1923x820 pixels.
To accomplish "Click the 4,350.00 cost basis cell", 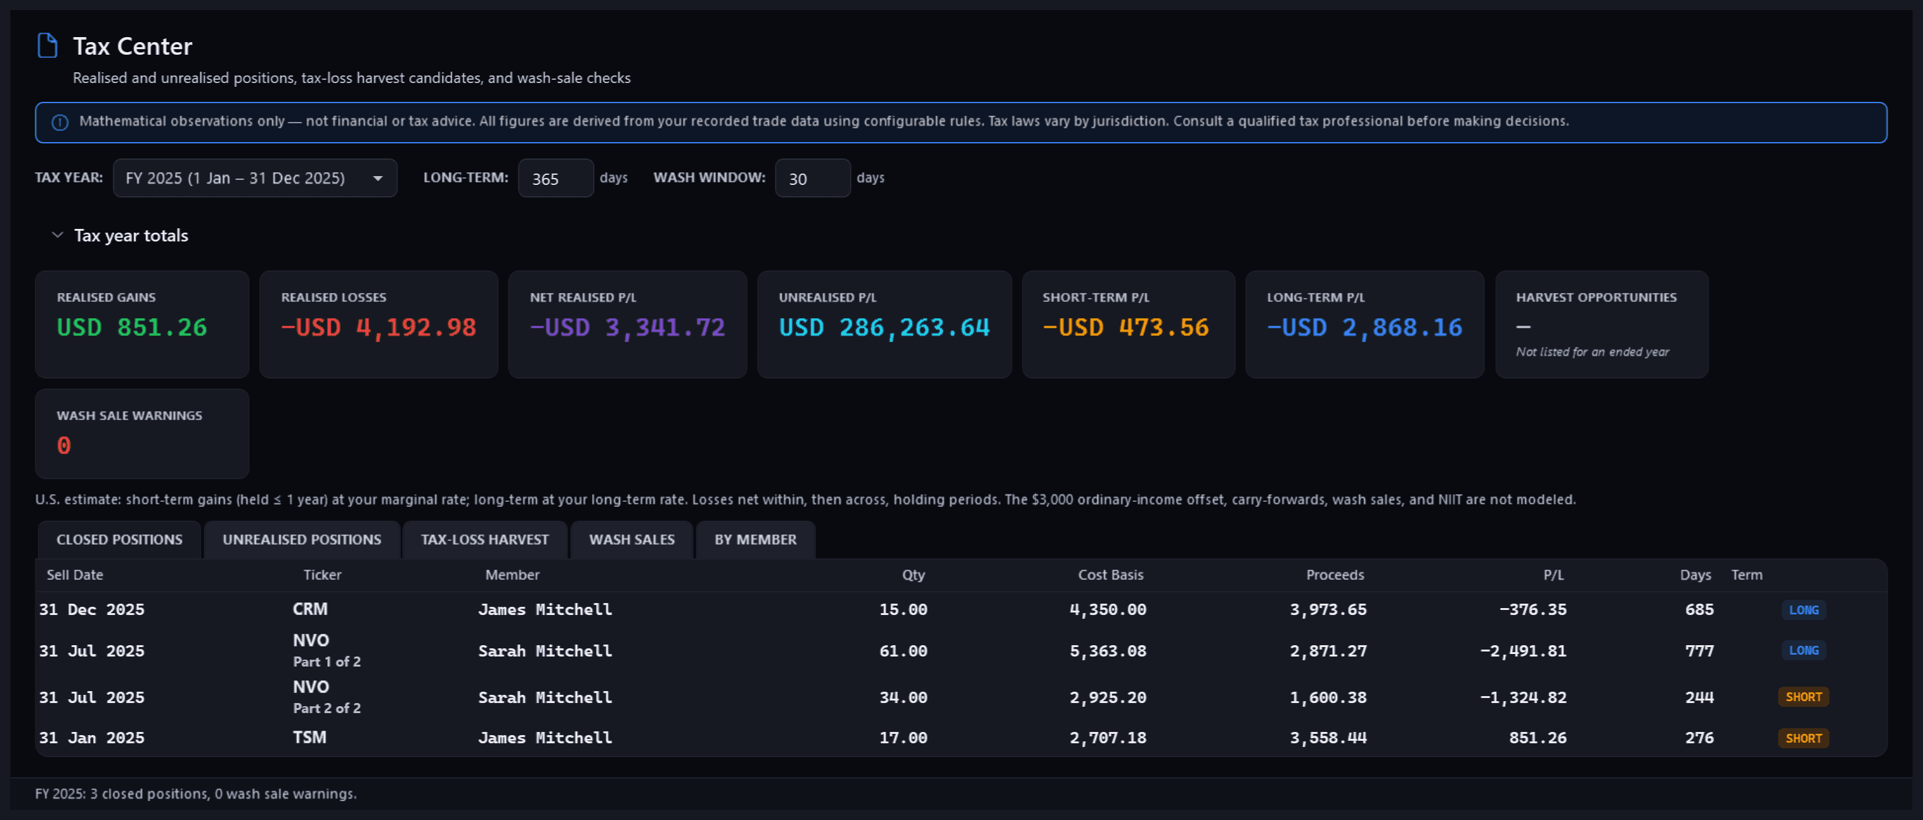I will click(x=1108, y=609).
